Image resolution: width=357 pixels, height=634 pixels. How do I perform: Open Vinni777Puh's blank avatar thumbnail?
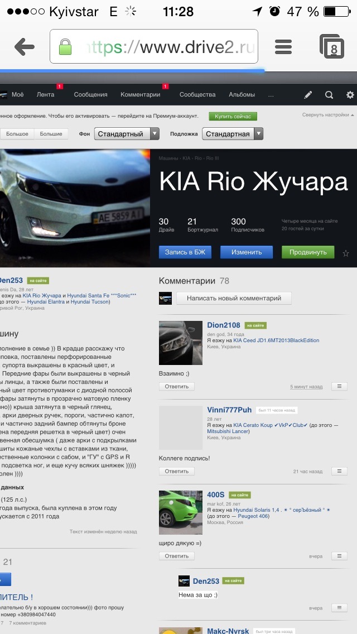[x=181, y=428]
